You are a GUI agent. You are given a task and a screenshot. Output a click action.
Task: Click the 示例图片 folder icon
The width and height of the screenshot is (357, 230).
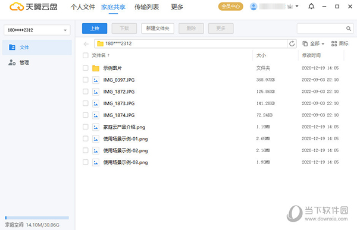96,68
